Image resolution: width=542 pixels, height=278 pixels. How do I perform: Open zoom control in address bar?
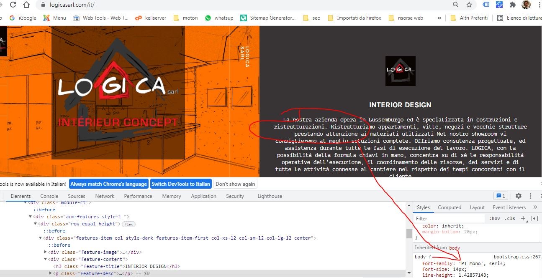456,5
